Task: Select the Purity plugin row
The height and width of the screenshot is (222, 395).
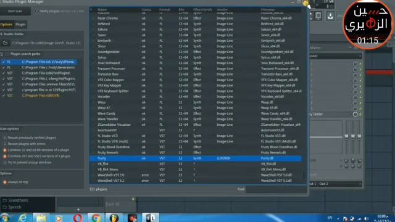Action: coord(196,158)
